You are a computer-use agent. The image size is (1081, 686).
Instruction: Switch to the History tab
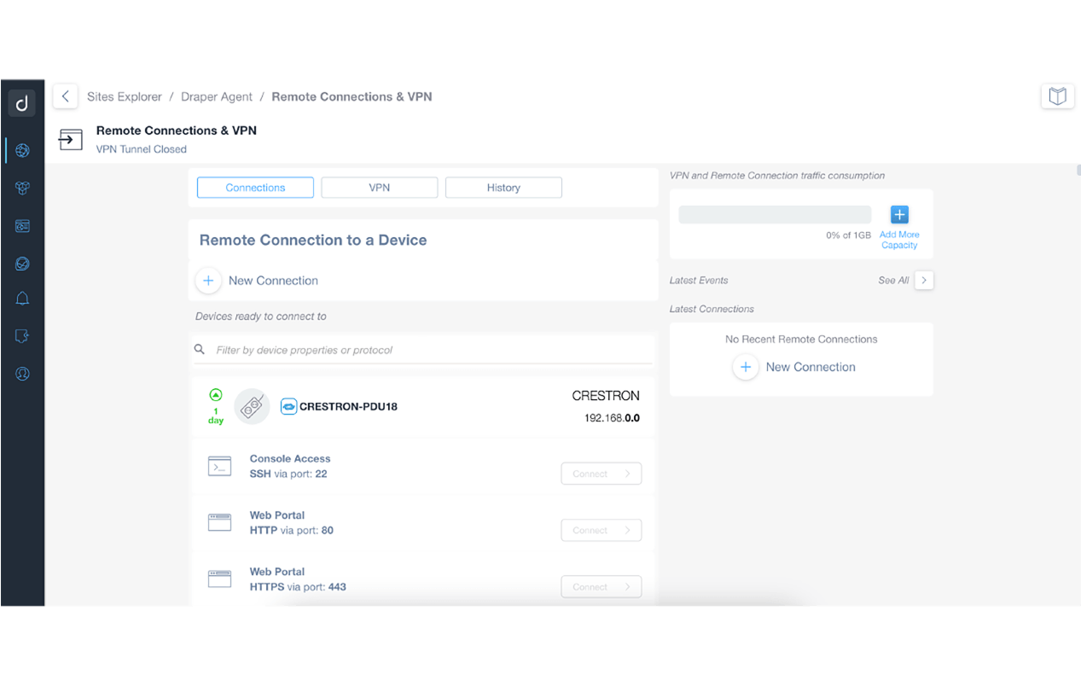[x=503, y=188]
